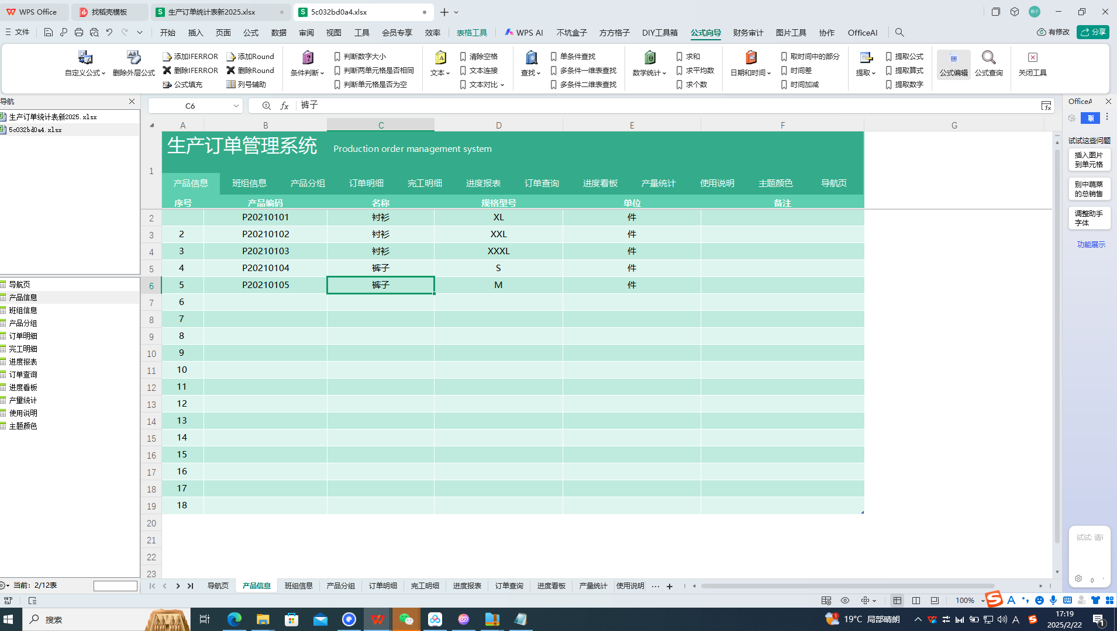The image size is (1117, 631).
Task: Open the WPS AI menu tab
Action: point(524,33)
